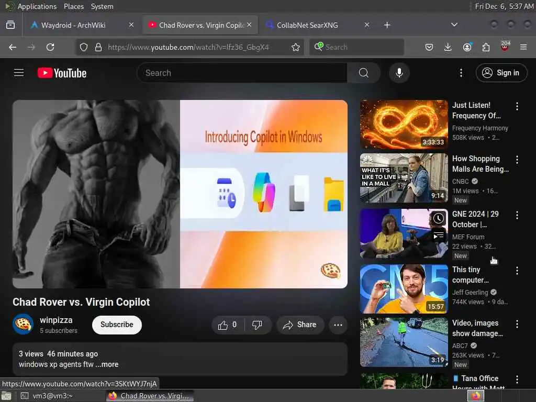
Task: Select Chad Rover Firefox taskbar window
Action: pyautogui.click(x=150, y=396)
